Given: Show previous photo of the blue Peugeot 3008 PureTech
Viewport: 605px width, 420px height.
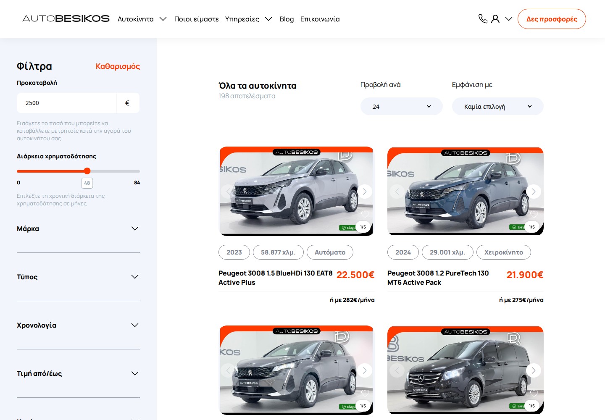Looking at the screenshot, I should [397, 192].
